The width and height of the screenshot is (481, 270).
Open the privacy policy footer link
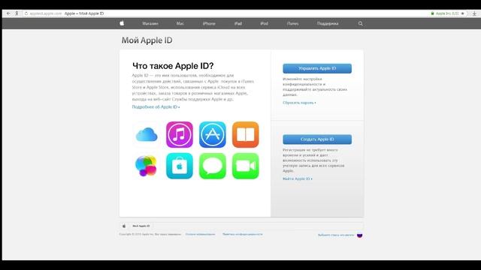(x=243, y=234)
